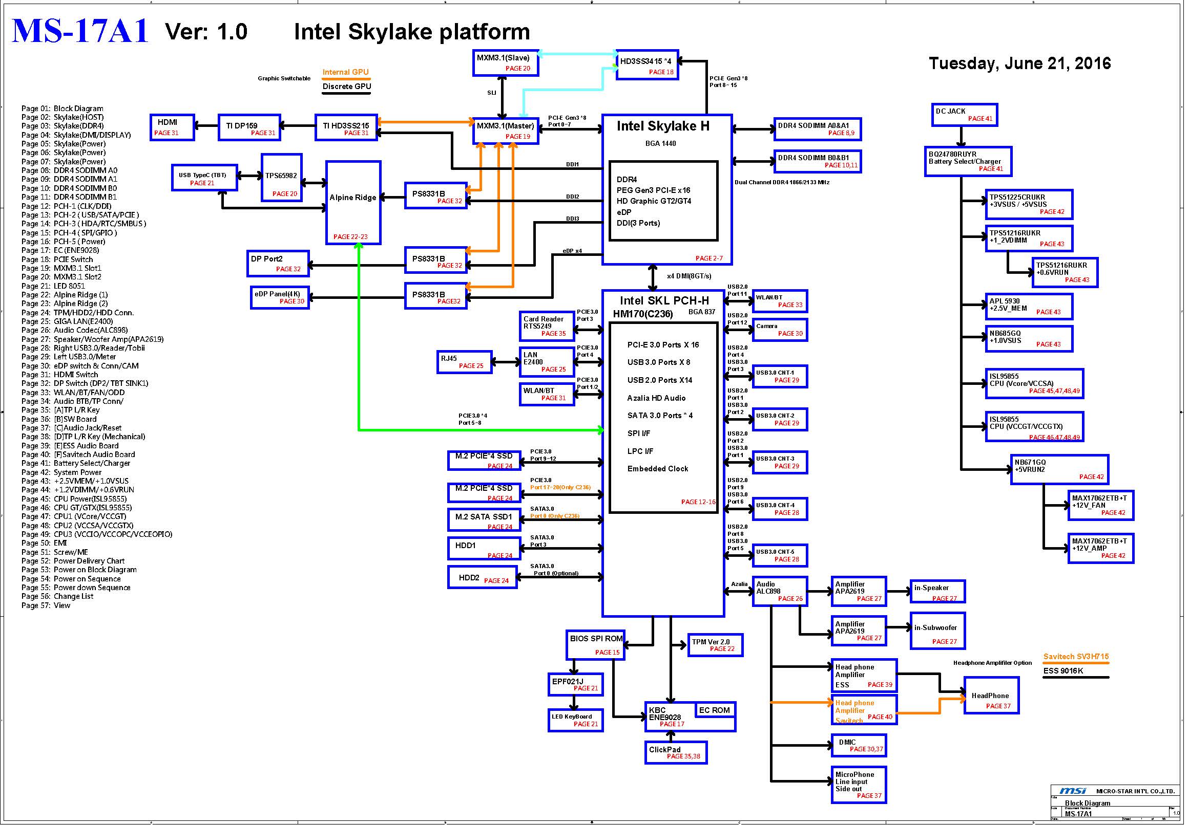Click the "DDR4 SODIMM A0&A1" block label
The height and width of the screenshot is (825, 1189).
[x=813, y=125]
